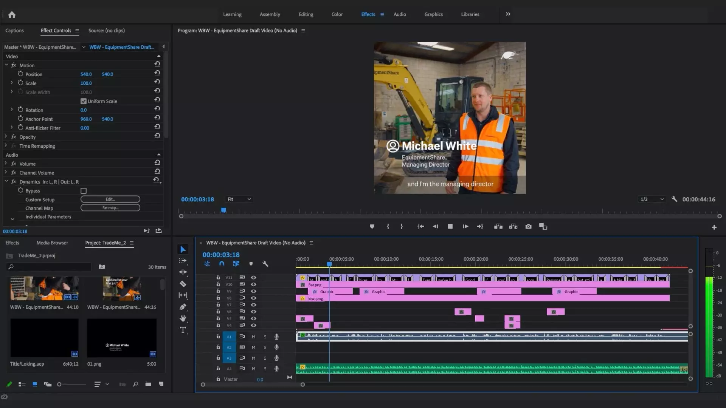
Task: Create New Bin folder icon
Action: pyautogui.click(x=148, y=384)
